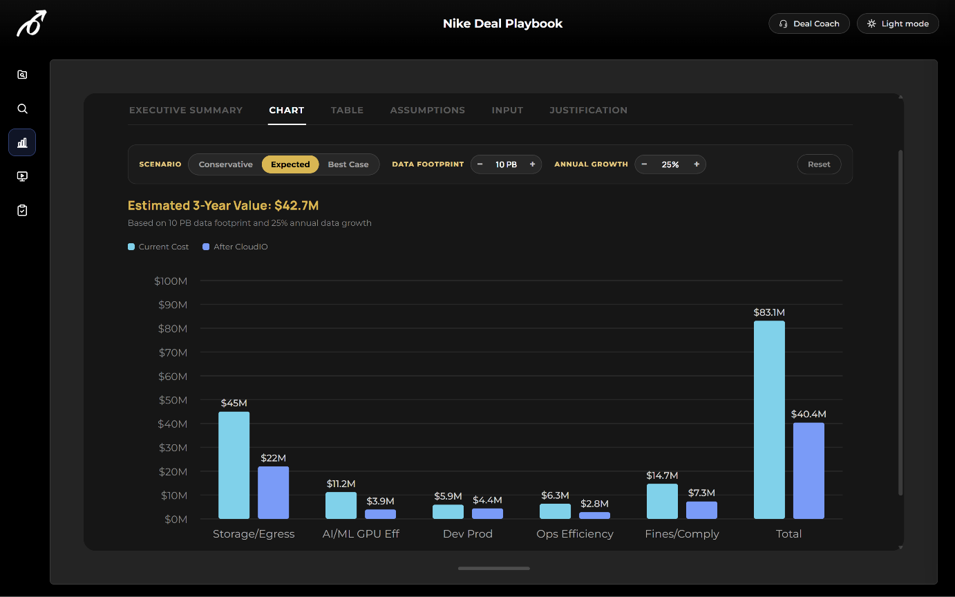The height and width of the screenshot is (597, 955).
Task: Open the Assumptions tab
Action: 427,110
